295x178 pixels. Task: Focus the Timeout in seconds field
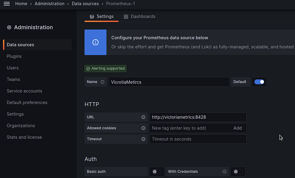(198, 139)
